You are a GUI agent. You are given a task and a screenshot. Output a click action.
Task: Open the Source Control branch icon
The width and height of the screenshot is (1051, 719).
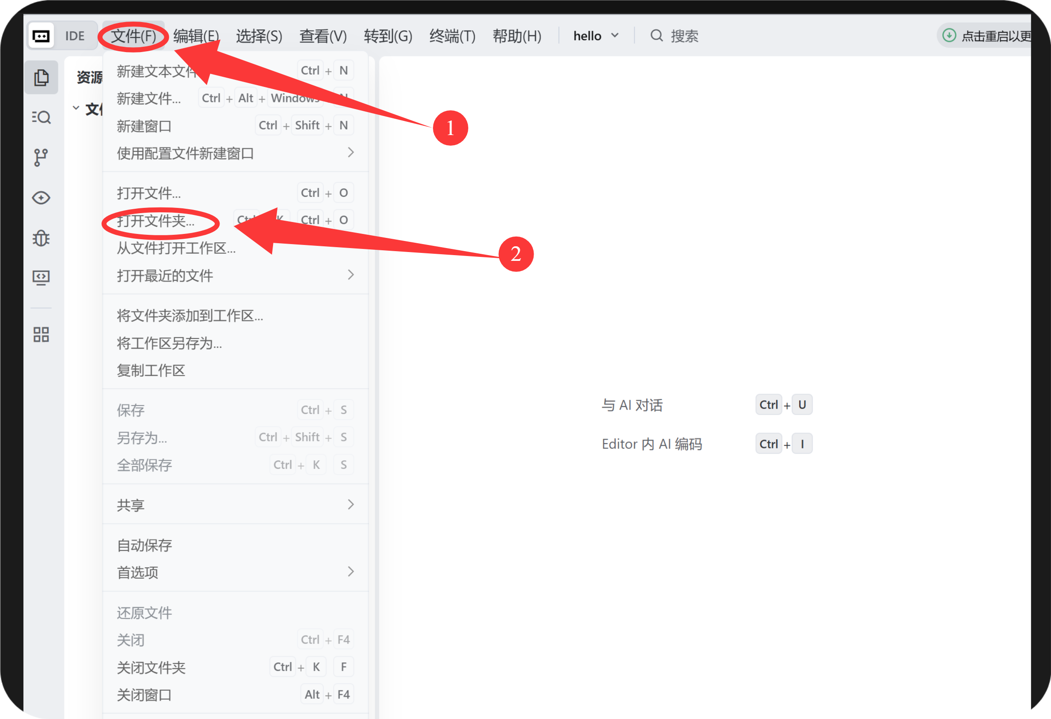click(41, 157)
